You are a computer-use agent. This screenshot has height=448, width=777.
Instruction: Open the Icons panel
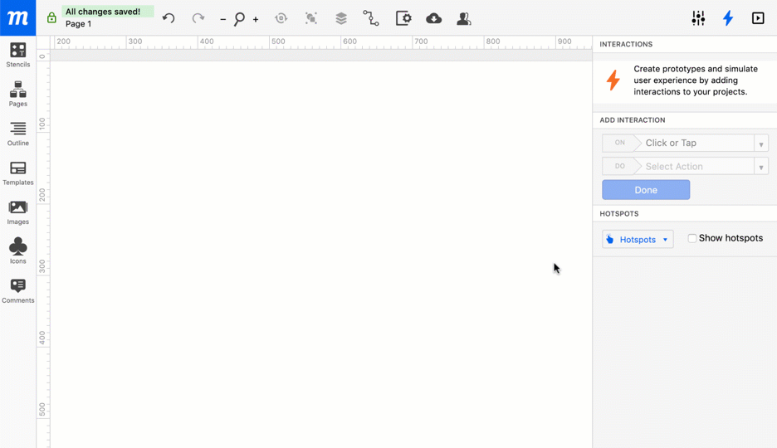[x=17, y=251]
